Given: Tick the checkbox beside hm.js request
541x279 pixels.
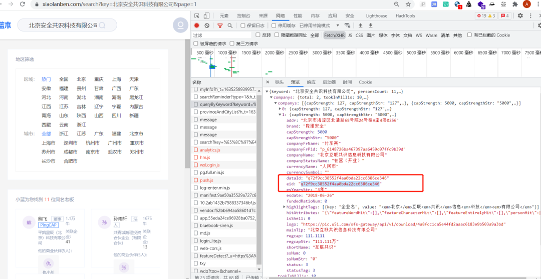Looking at the screenshot, I should click(x=196, y=157).
